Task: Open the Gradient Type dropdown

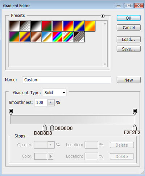Action: click(x=54, y=93)
